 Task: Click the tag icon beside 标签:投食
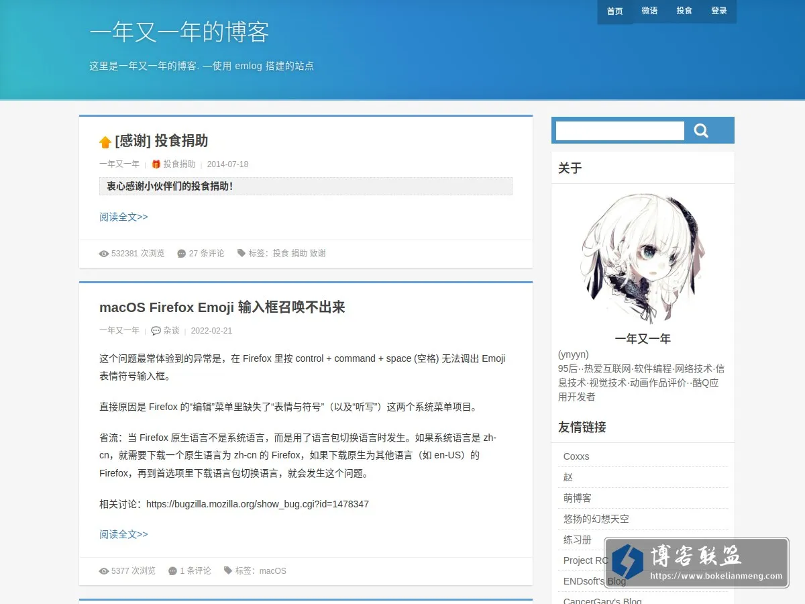pos(241,253)
